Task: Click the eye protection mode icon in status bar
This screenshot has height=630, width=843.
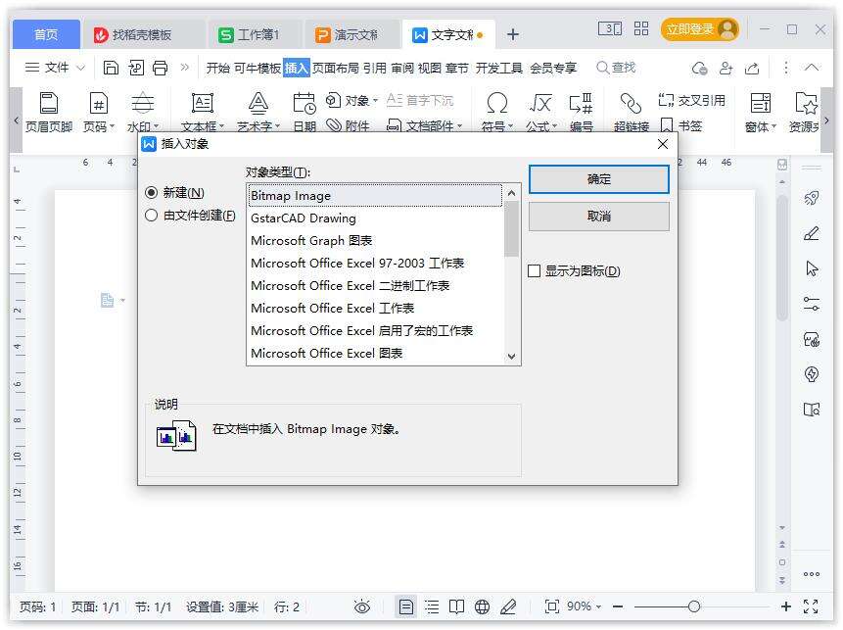Action: click(362, 606)
